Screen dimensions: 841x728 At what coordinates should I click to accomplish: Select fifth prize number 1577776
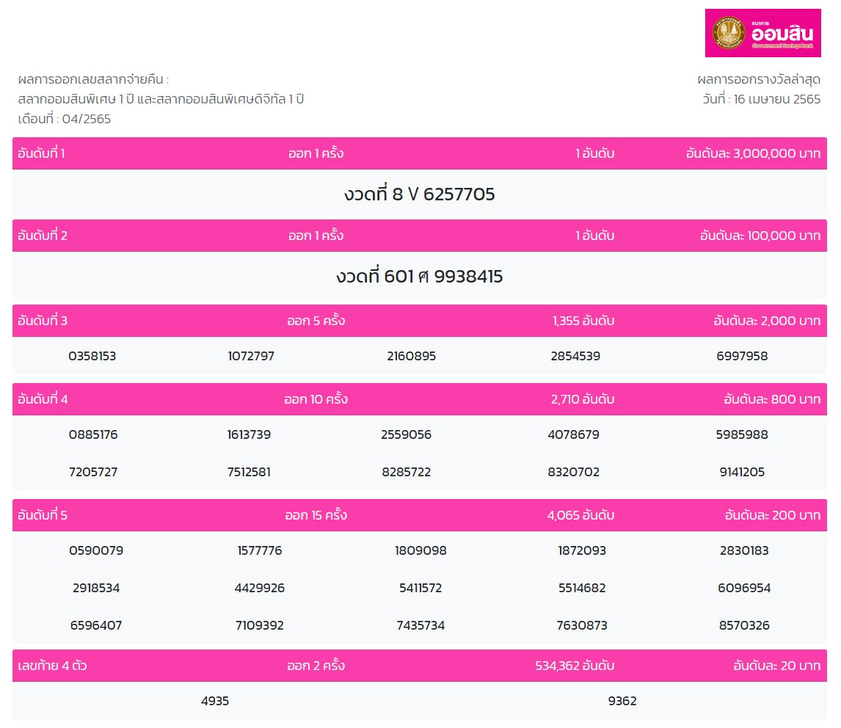[x=260, y=550]
